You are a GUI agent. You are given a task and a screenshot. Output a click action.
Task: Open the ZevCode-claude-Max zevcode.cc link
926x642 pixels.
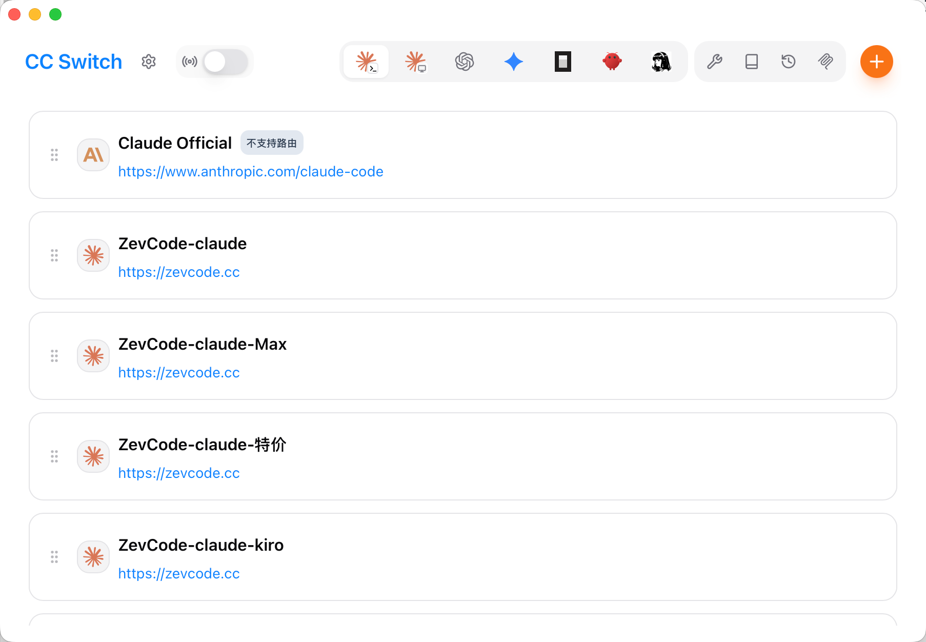coord(179,372)
